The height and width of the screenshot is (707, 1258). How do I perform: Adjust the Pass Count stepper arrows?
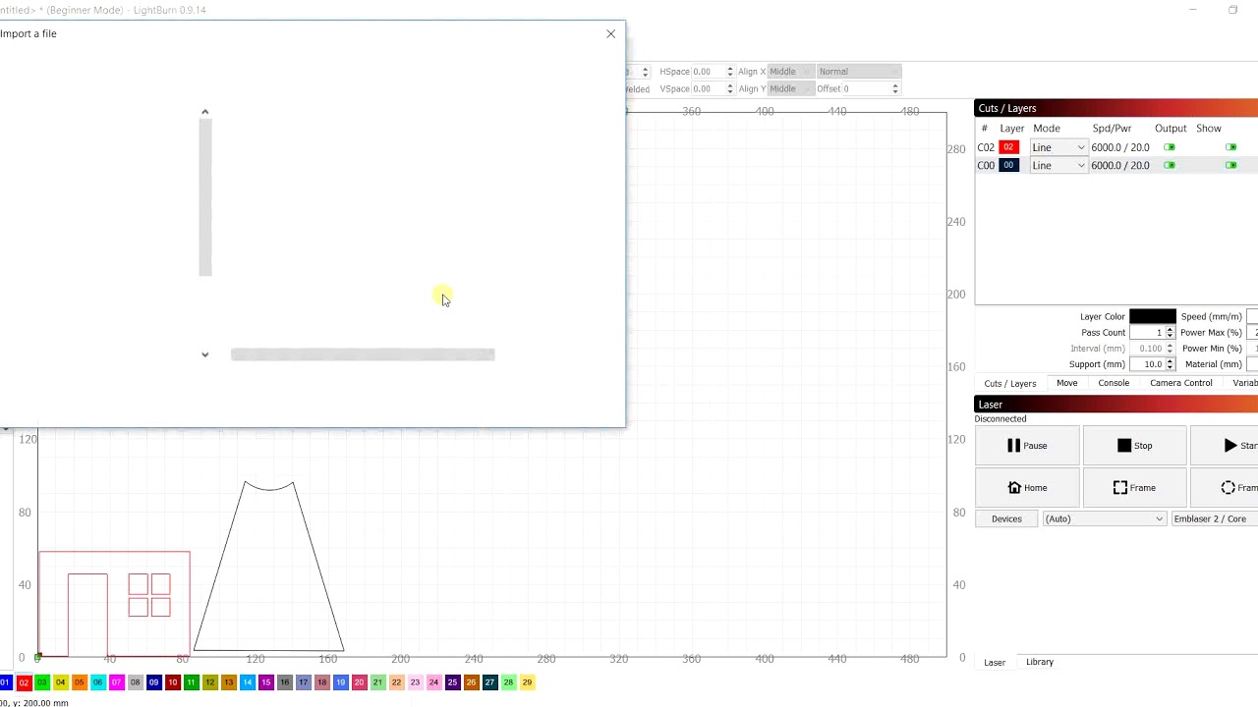pyautogui.click(x=1170, y=333)
